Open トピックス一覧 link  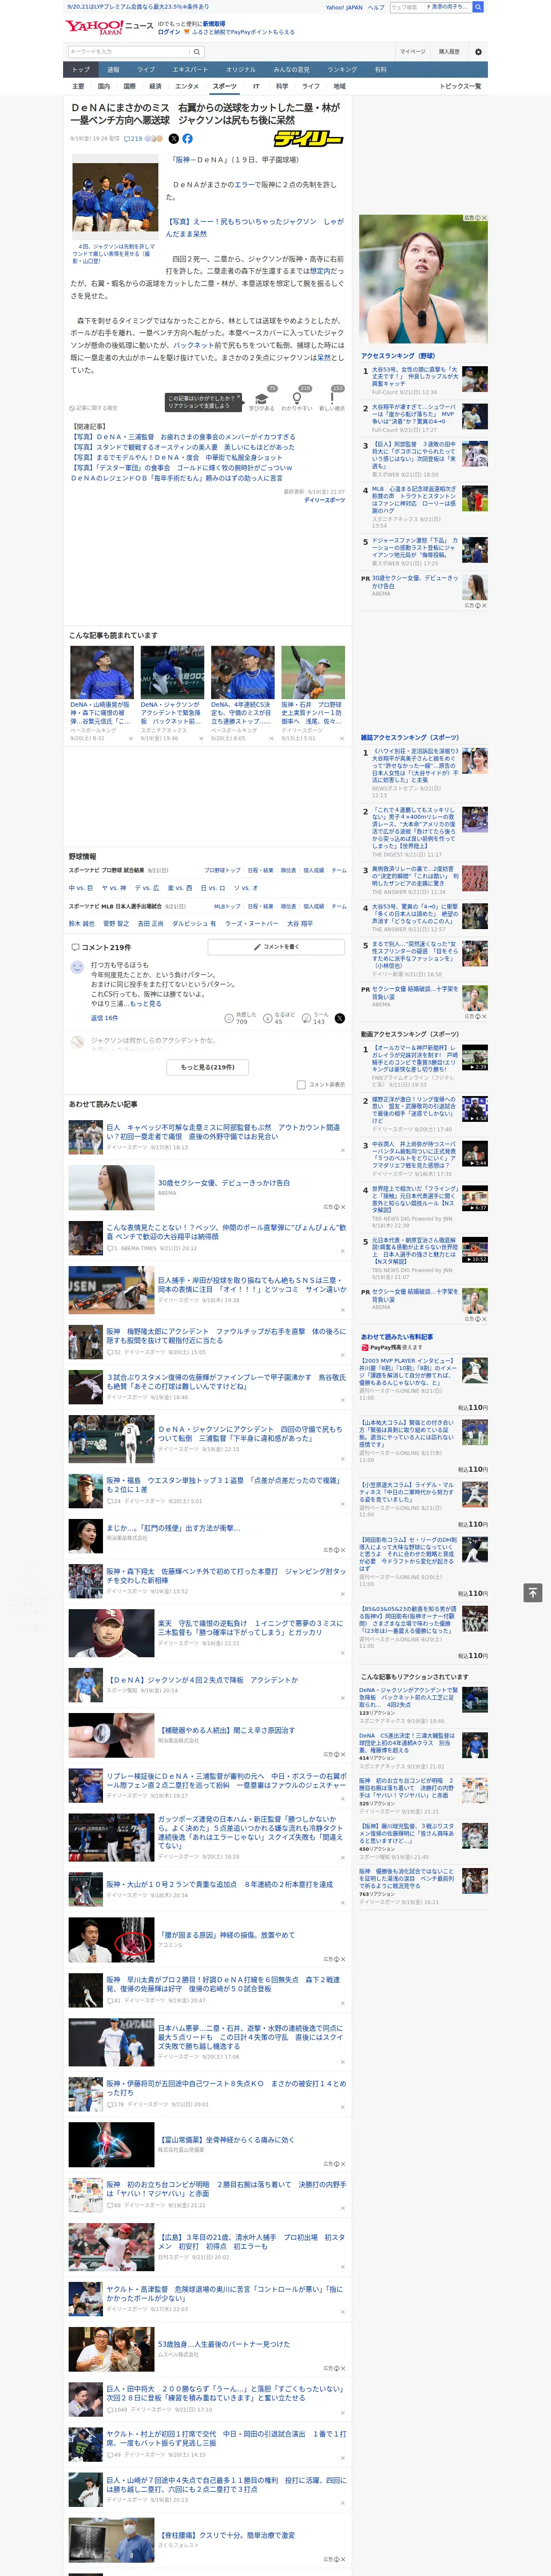(460, 86)
